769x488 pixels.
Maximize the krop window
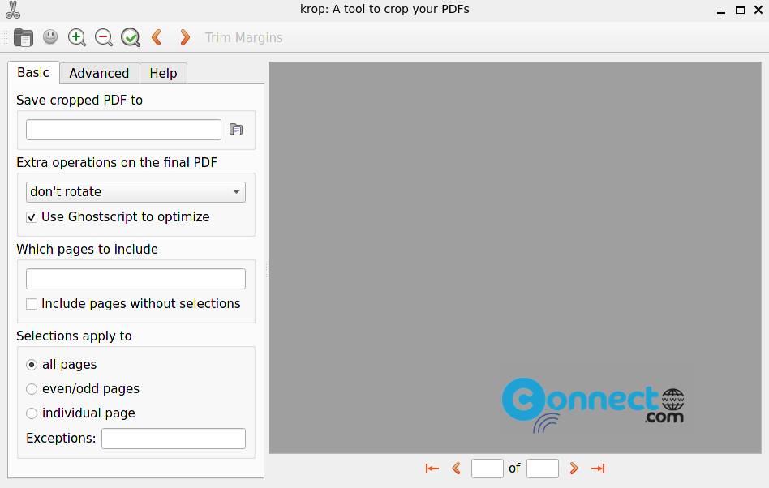[740, 11]
